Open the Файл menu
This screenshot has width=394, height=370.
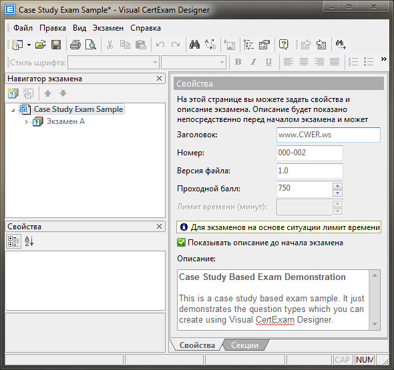point(23,28)
